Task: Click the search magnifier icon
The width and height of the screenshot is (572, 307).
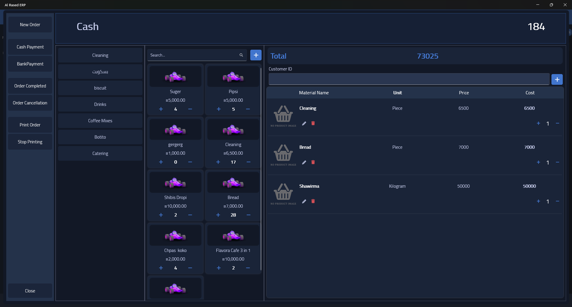Action: [241, 55]
